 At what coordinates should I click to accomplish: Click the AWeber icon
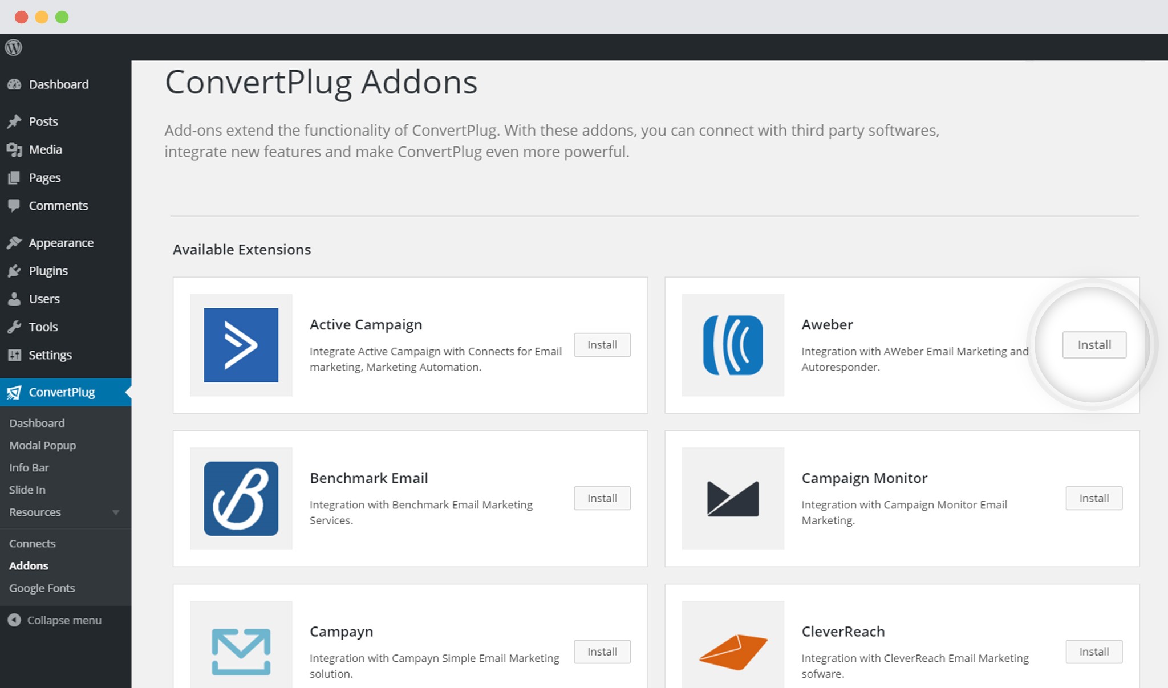(732, 344)
